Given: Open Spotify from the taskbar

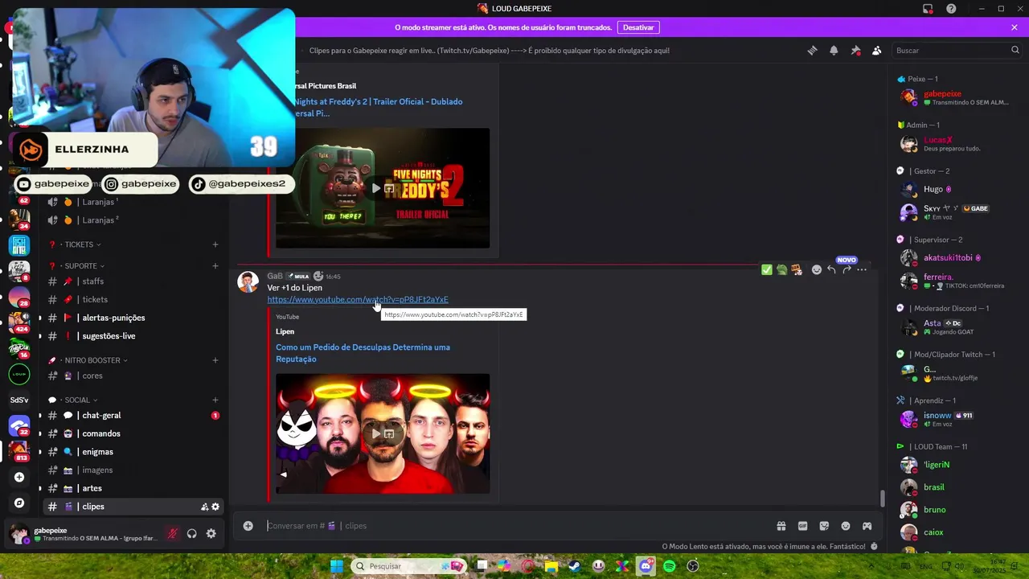Looking at the screenshot, I should (670, 566).
